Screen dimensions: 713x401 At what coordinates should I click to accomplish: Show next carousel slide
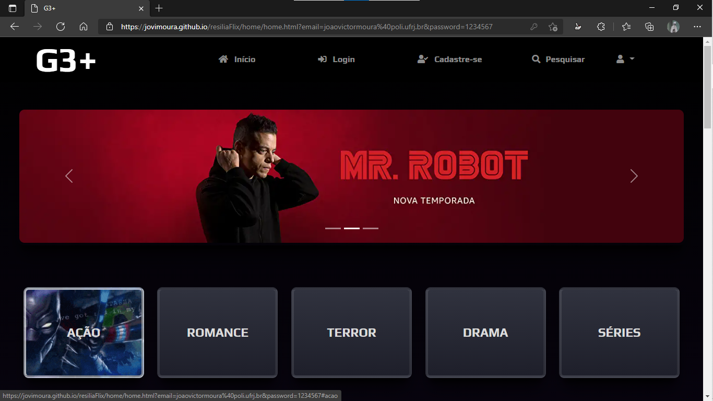pos(634,176)
